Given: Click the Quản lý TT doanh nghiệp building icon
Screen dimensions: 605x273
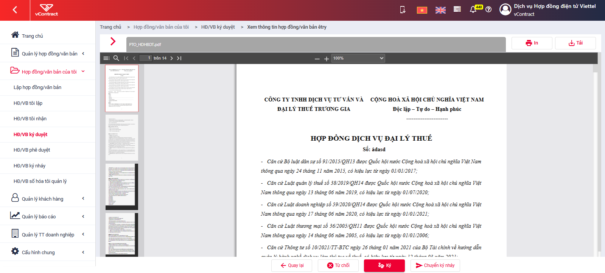Looking at the screenshot, I should coord(15,233).
